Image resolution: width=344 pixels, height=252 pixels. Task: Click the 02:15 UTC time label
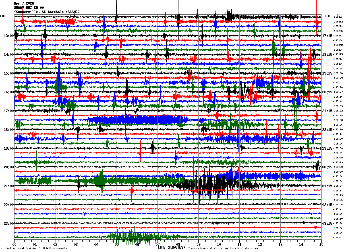coord(327,205)
